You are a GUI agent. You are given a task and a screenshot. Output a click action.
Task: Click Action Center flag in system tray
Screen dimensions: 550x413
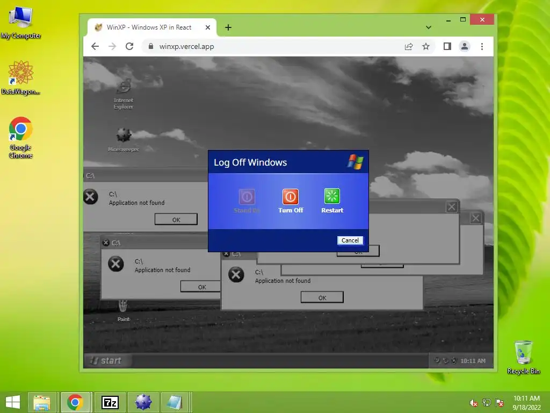pos(500,403)
